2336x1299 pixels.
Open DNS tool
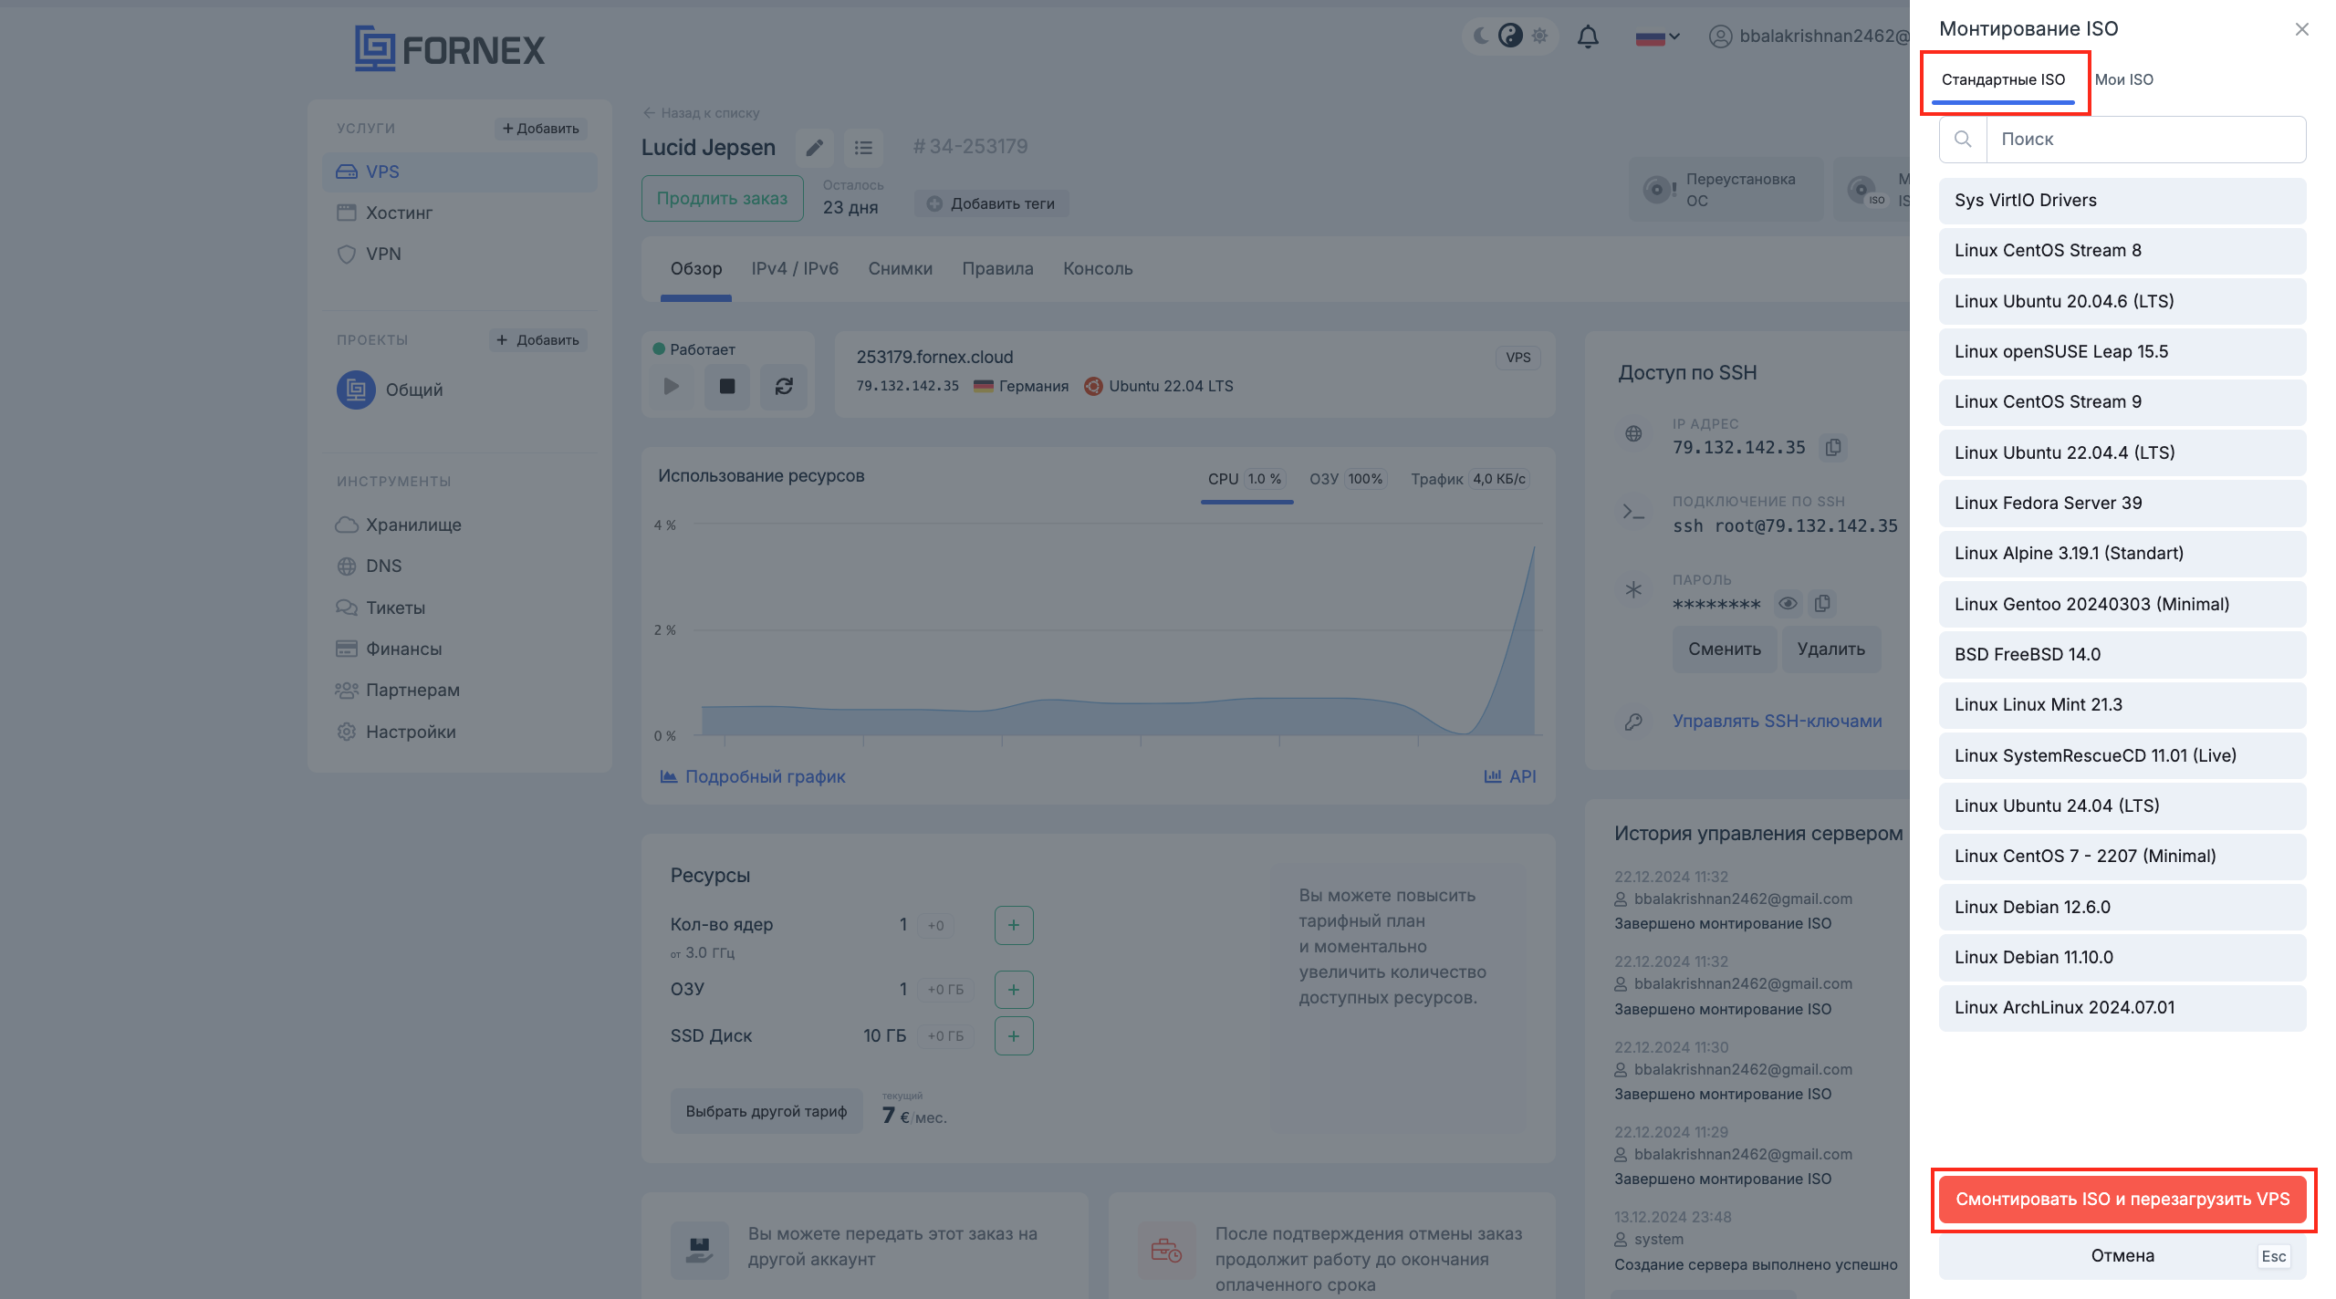point(370,566)
